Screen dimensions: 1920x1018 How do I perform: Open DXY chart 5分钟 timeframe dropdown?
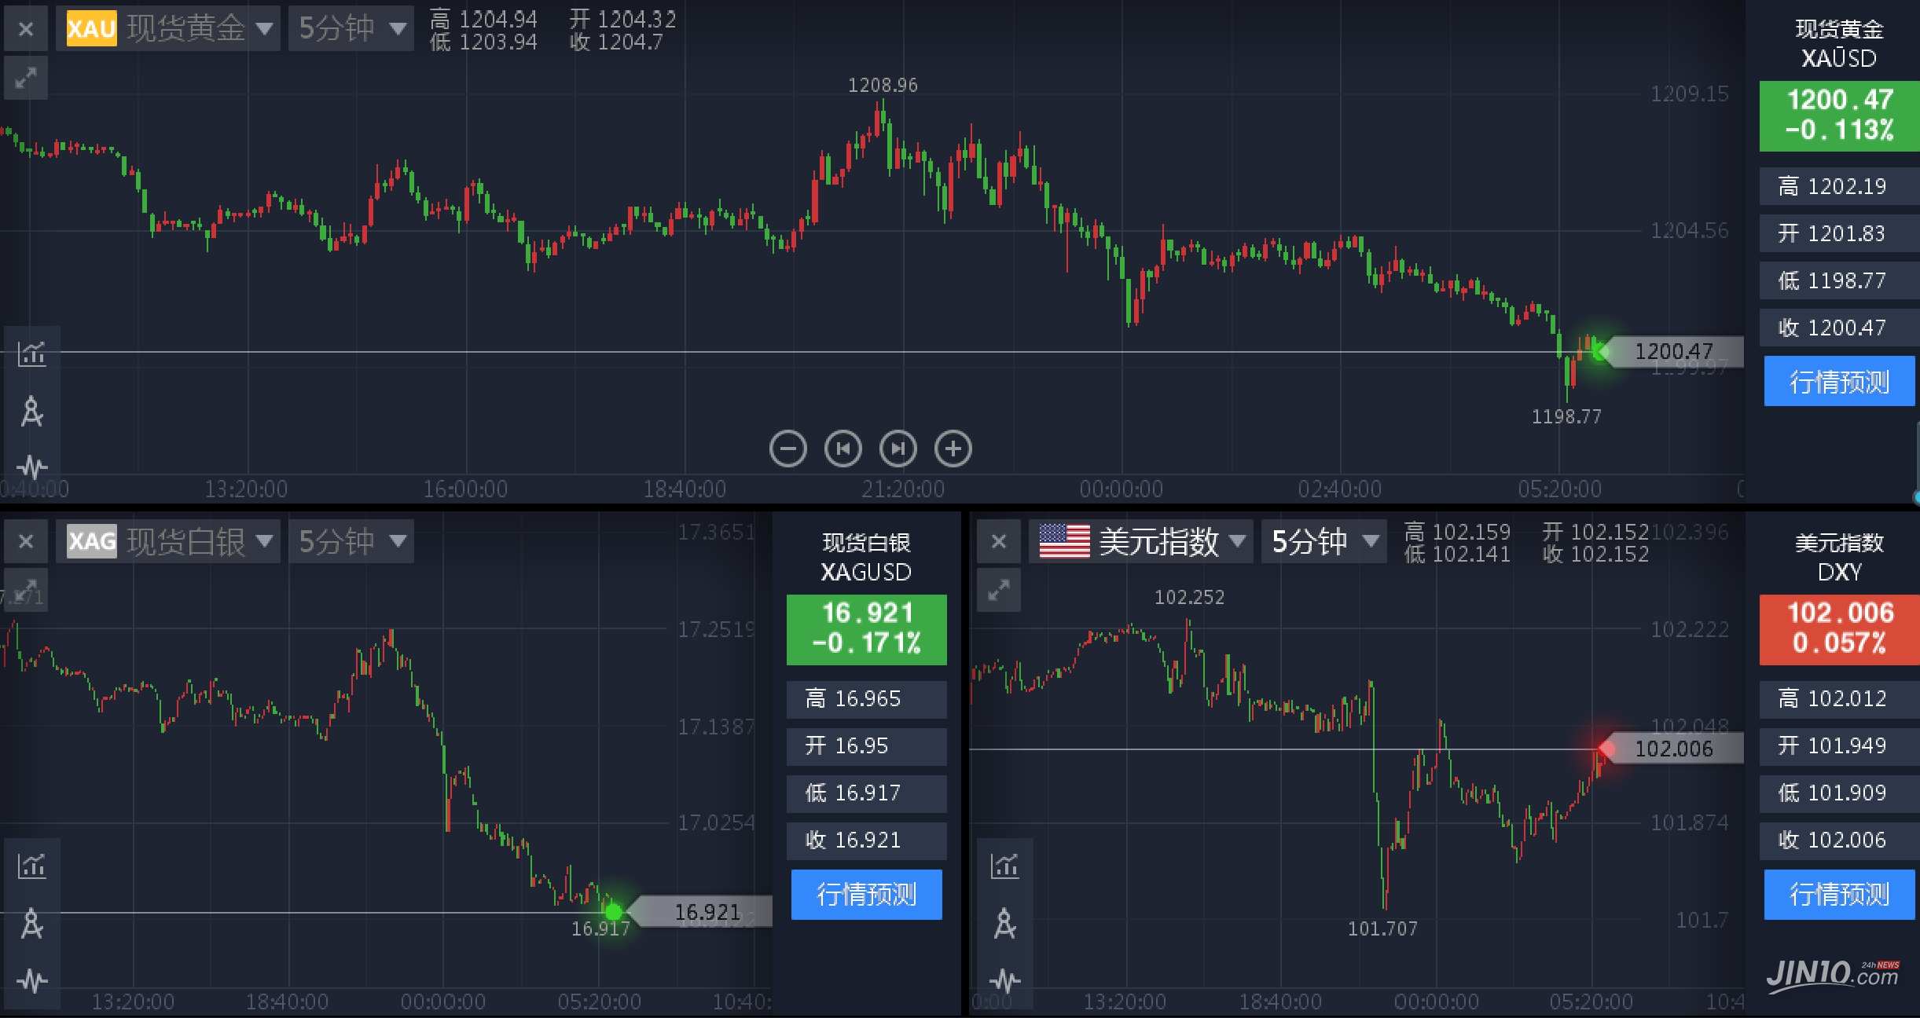[x=1324, y=541]
